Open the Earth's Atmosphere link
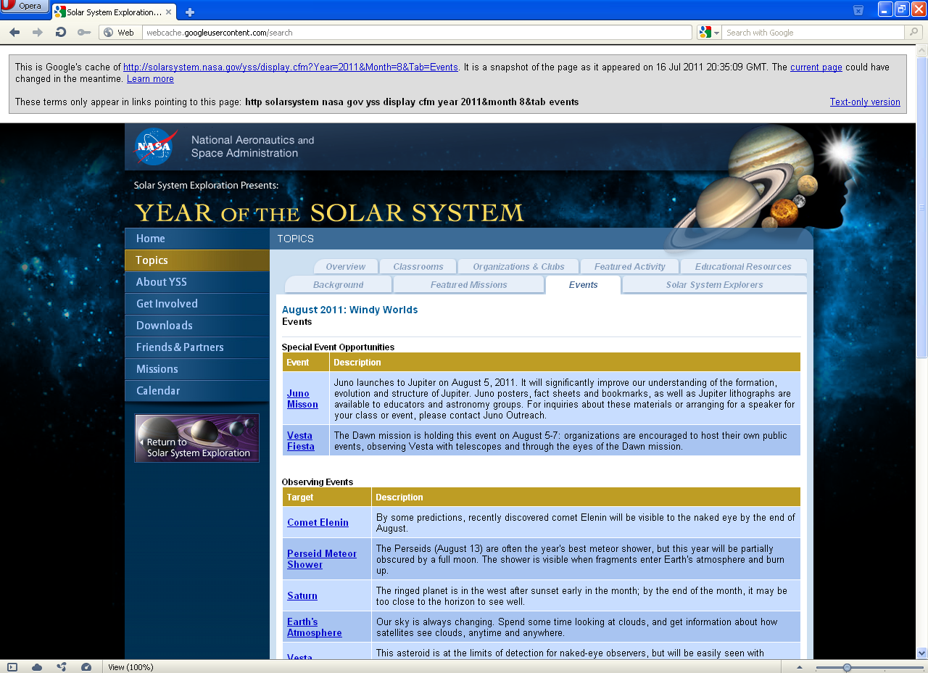 [x=315, y=627]
